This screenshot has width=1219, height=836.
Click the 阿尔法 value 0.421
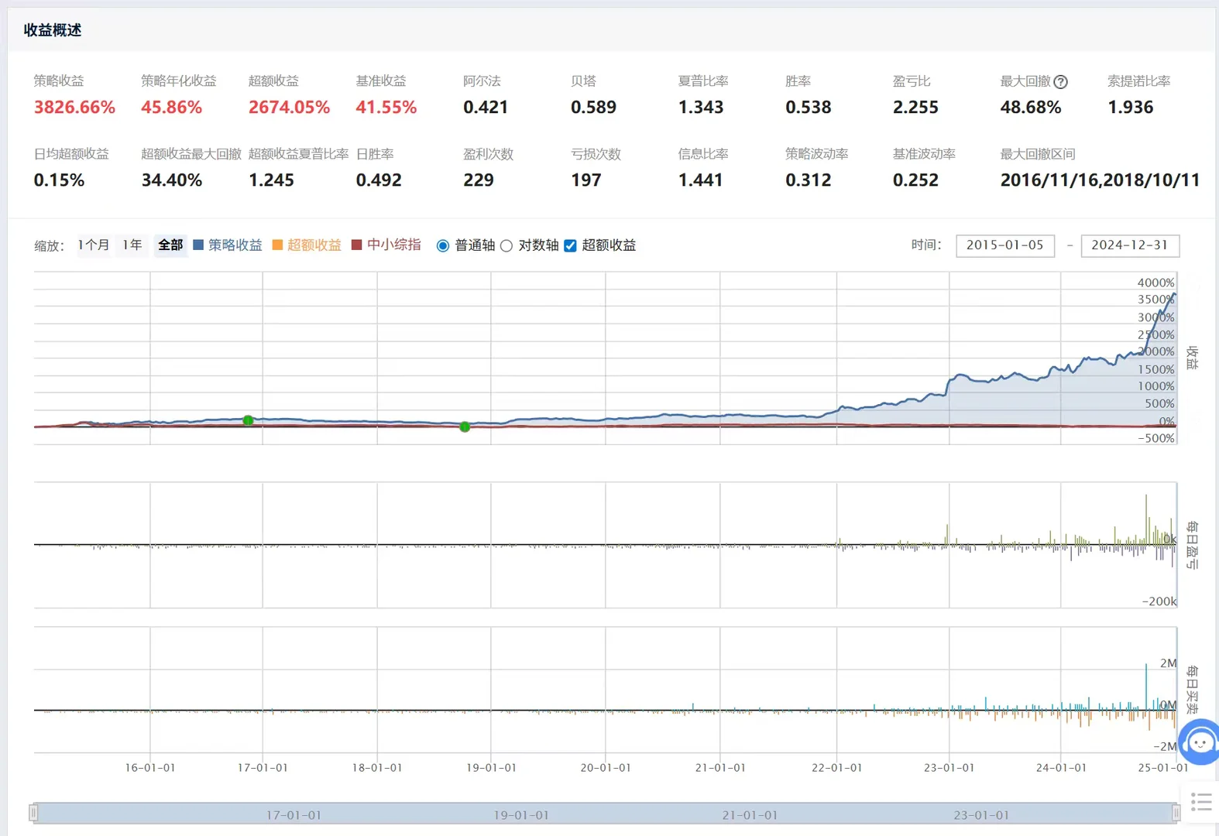click(486, 107)
